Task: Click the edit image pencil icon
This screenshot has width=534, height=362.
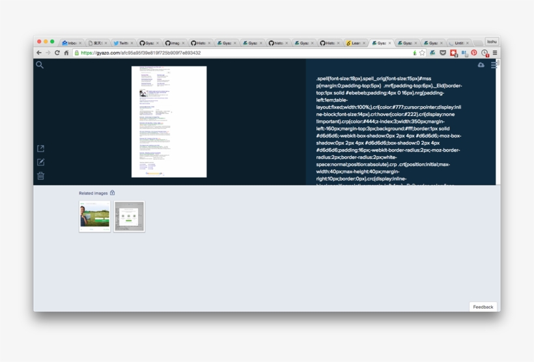Action: coord(40,162)
